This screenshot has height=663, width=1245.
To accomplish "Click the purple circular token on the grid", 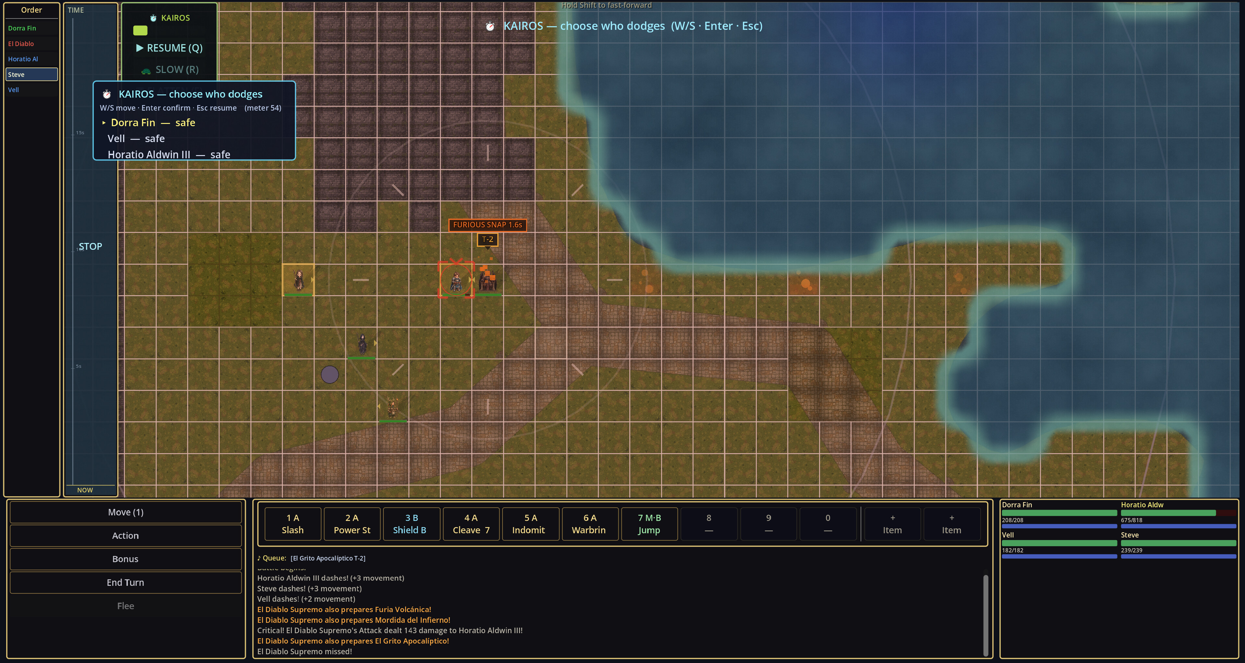I will tap(330, 375).
